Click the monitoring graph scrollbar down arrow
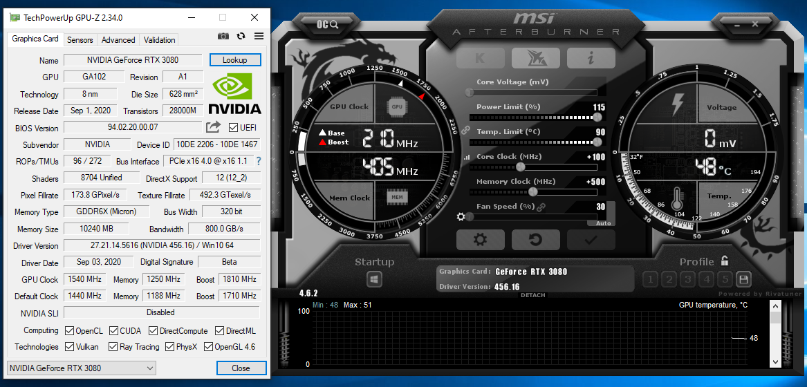This screenshot has height=387, width=807. pos(775,361)
